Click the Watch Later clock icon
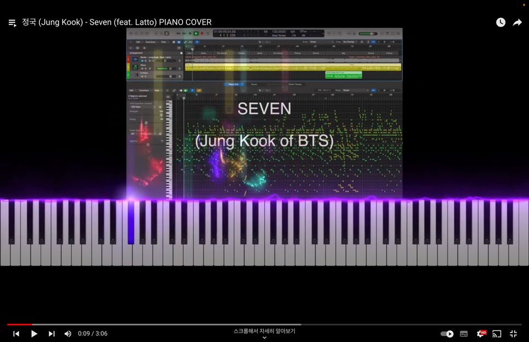 501,22
